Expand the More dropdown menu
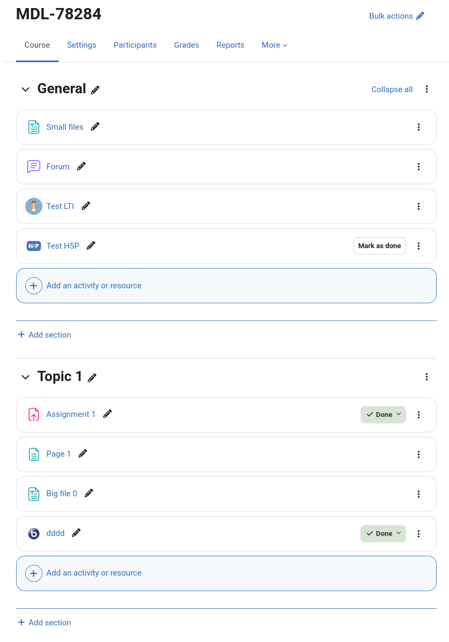Viewport: 449px width, 642px height. (x=275, y=45)
